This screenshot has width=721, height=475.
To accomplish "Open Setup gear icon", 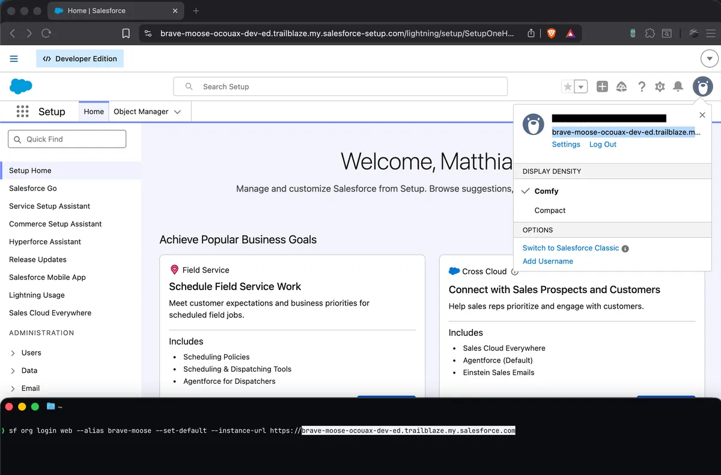I will 660,86.
